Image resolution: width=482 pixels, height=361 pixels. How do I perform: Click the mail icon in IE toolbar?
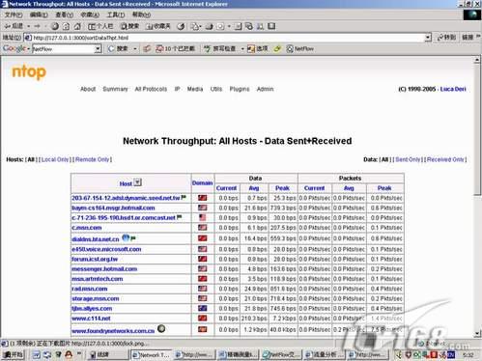pos(195,26)
